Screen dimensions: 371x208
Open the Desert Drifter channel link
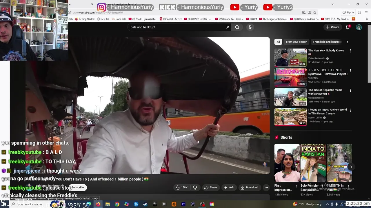[315, 118]
